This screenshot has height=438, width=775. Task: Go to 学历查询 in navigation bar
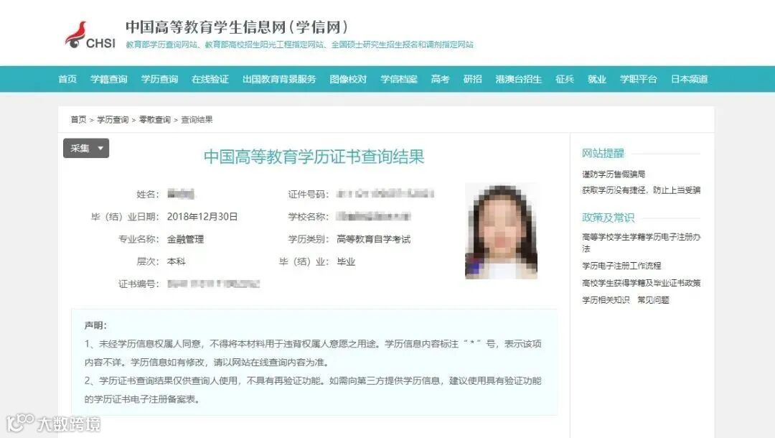(159, 79)
